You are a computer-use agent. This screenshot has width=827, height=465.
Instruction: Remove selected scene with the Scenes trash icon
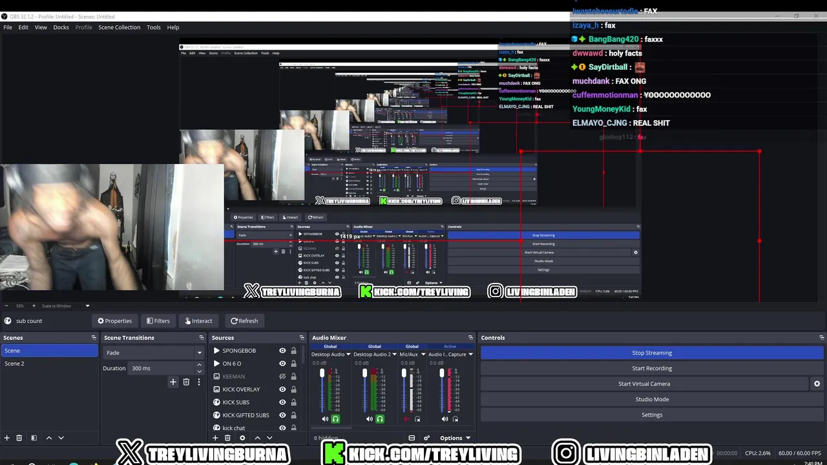[19, 438]
